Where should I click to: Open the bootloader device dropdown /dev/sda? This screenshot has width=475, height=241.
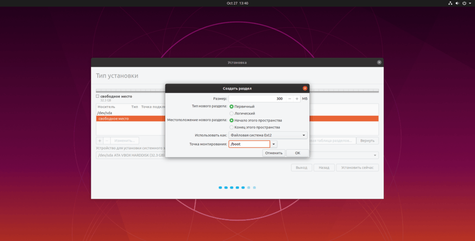(237, 155)
